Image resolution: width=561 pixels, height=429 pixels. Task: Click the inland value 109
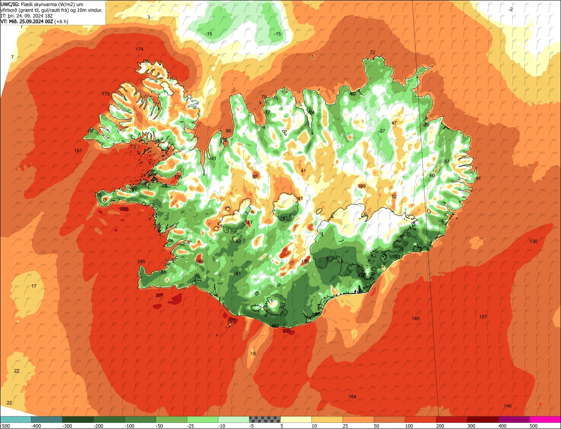362,186
